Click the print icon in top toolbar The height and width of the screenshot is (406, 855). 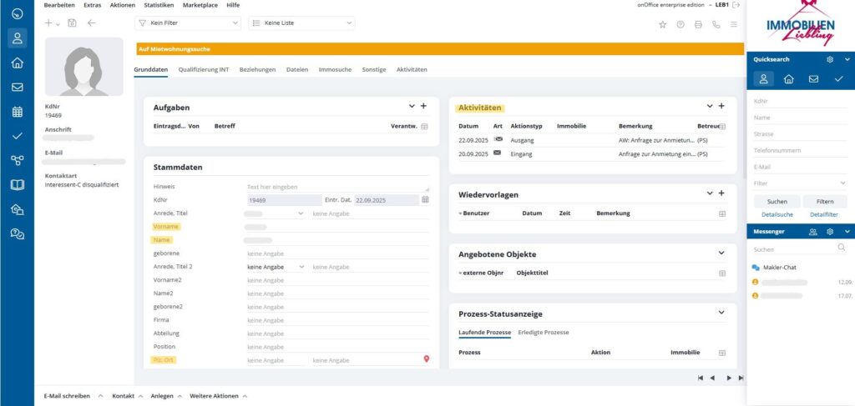[x=698, y=24]
